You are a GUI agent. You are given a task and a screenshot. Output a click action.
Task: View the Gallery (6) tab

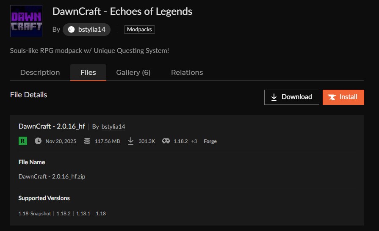tap(133, 72)
